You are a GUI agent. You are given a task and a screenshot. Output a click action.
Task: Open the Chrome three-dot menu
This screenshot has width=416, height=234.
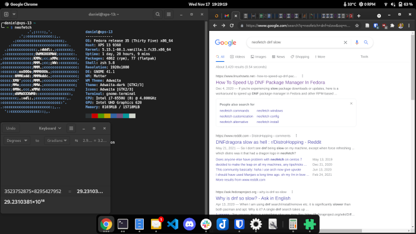pos(409,26)
